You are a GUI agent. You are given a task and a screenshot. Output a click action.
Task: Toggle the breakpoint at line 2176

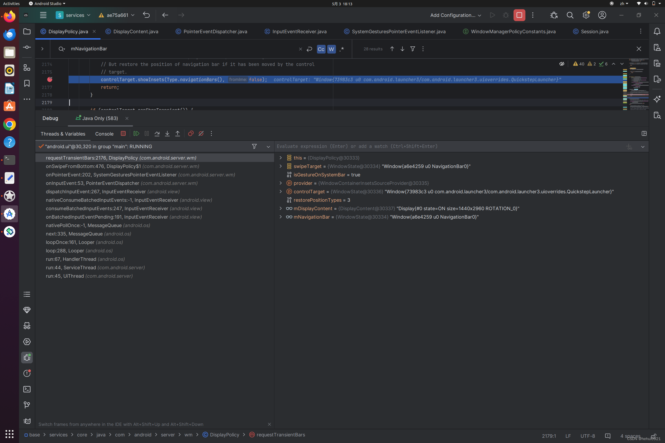click(50, 79)
